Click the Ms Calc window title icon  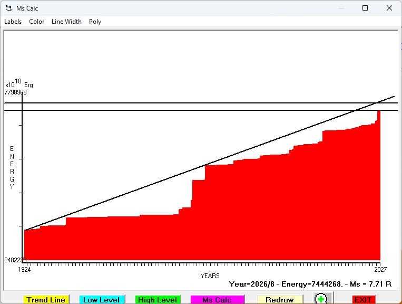[x=9, y=8]
